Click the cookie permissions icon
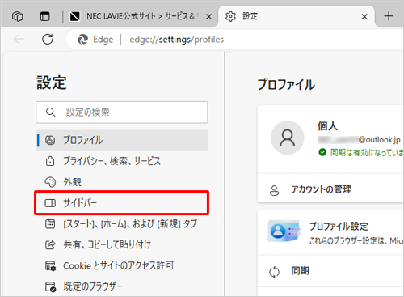This screenshot has height=297, width=404. point(50,266)
